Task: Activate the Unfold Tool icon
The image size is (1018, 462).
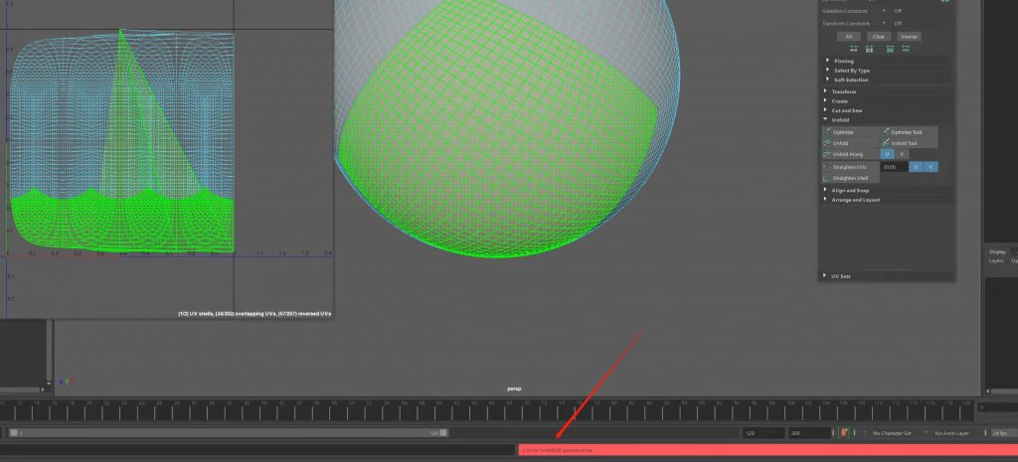Action: pyautogui.click(x=885, y=143)
